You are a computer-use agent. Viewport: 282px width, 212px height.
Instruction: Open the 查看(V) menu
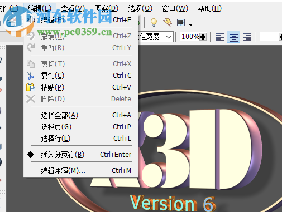pyautogui.click(x=73, y=8)
